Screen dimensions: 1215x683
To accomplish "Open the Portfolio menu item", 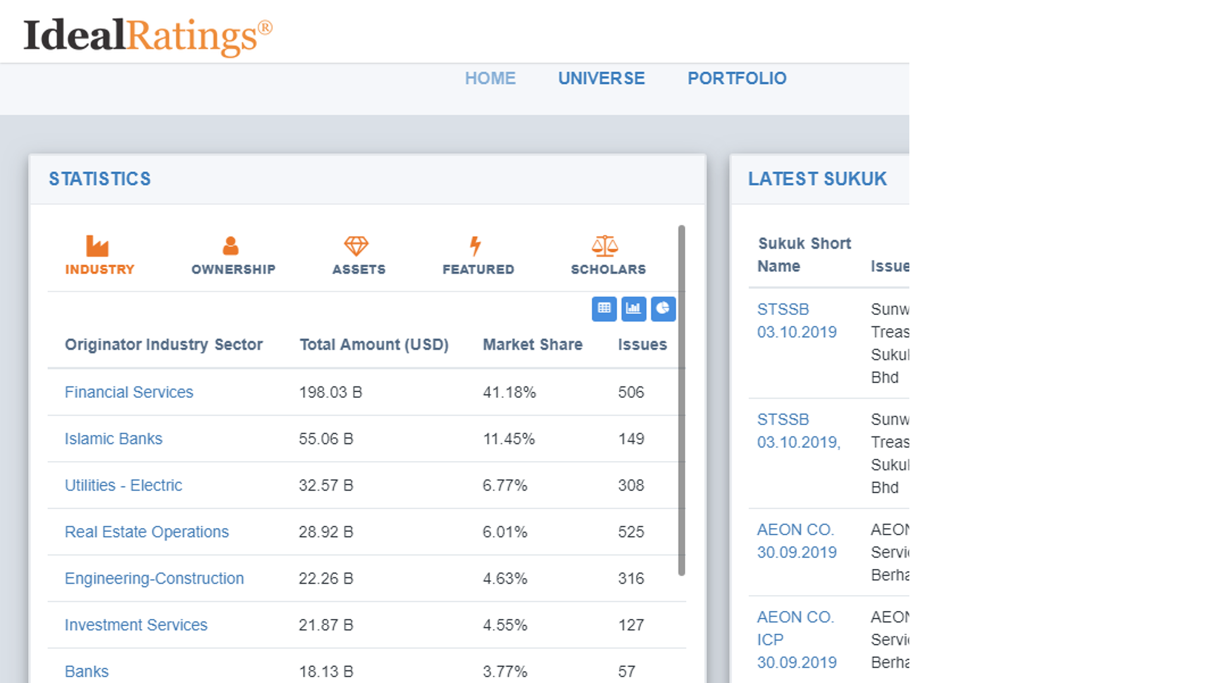I will click(737, 78).
